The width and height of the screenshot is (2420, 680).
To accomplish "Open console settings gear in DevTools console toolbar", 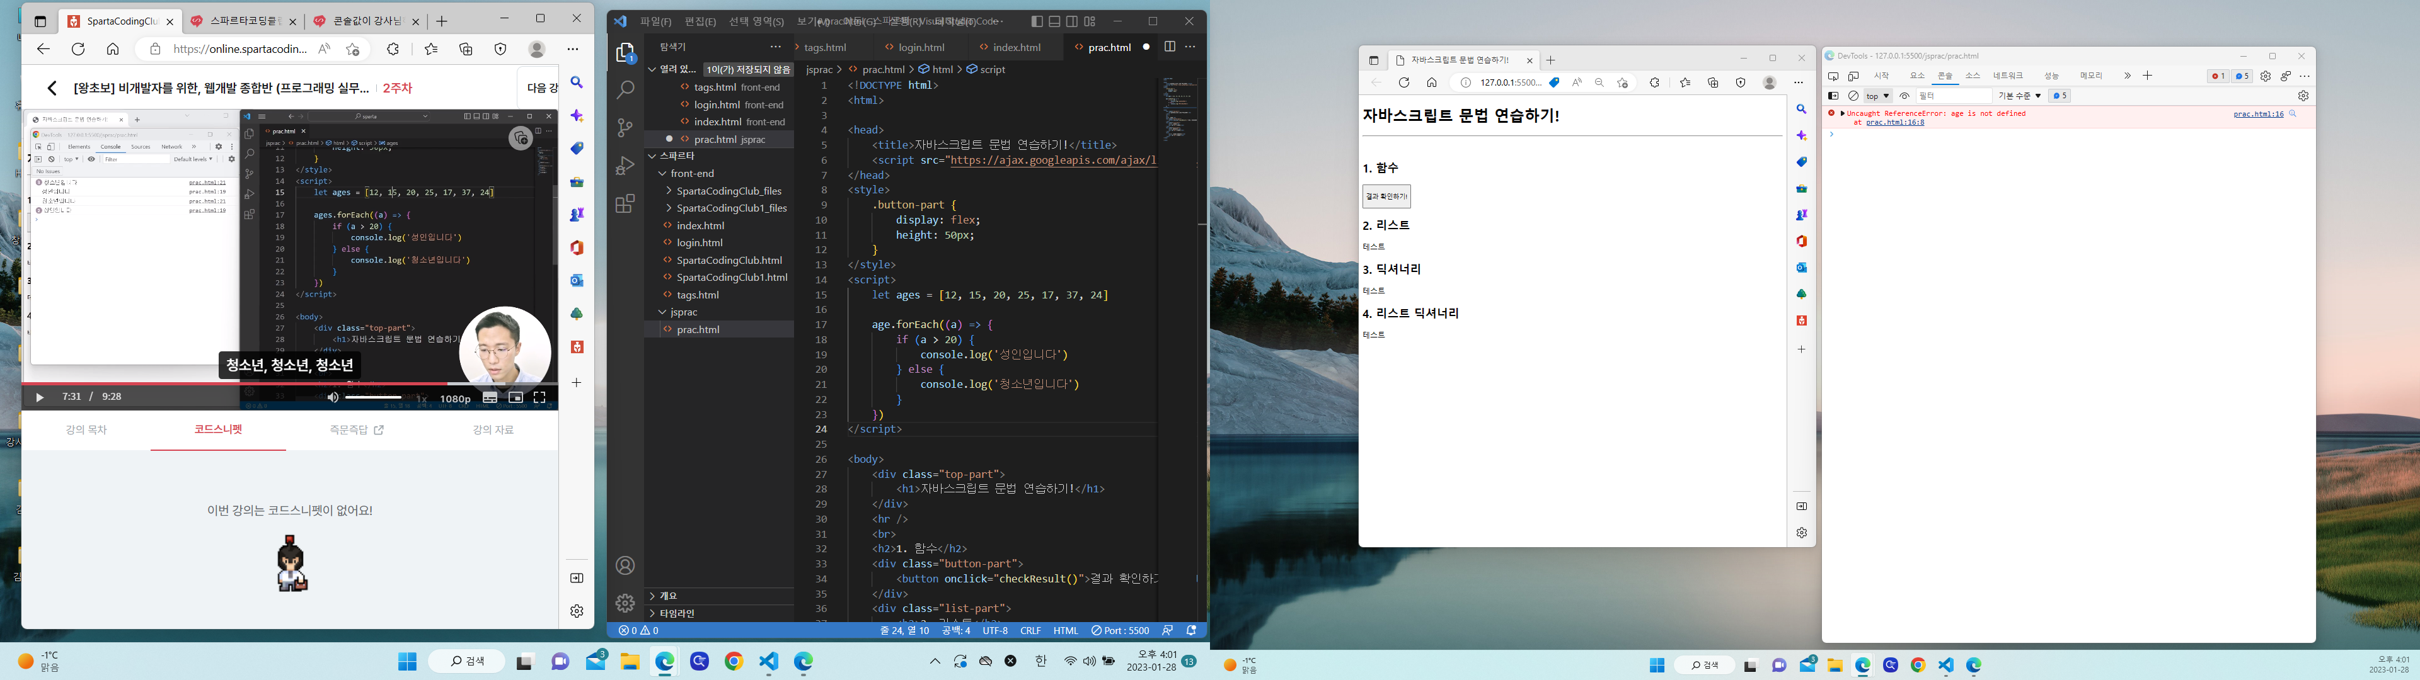I will [2303, 96].
